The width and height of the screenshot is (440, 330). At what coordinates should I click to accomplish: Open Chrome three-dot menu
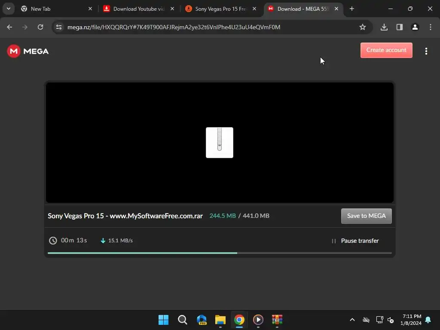(431, 27)
